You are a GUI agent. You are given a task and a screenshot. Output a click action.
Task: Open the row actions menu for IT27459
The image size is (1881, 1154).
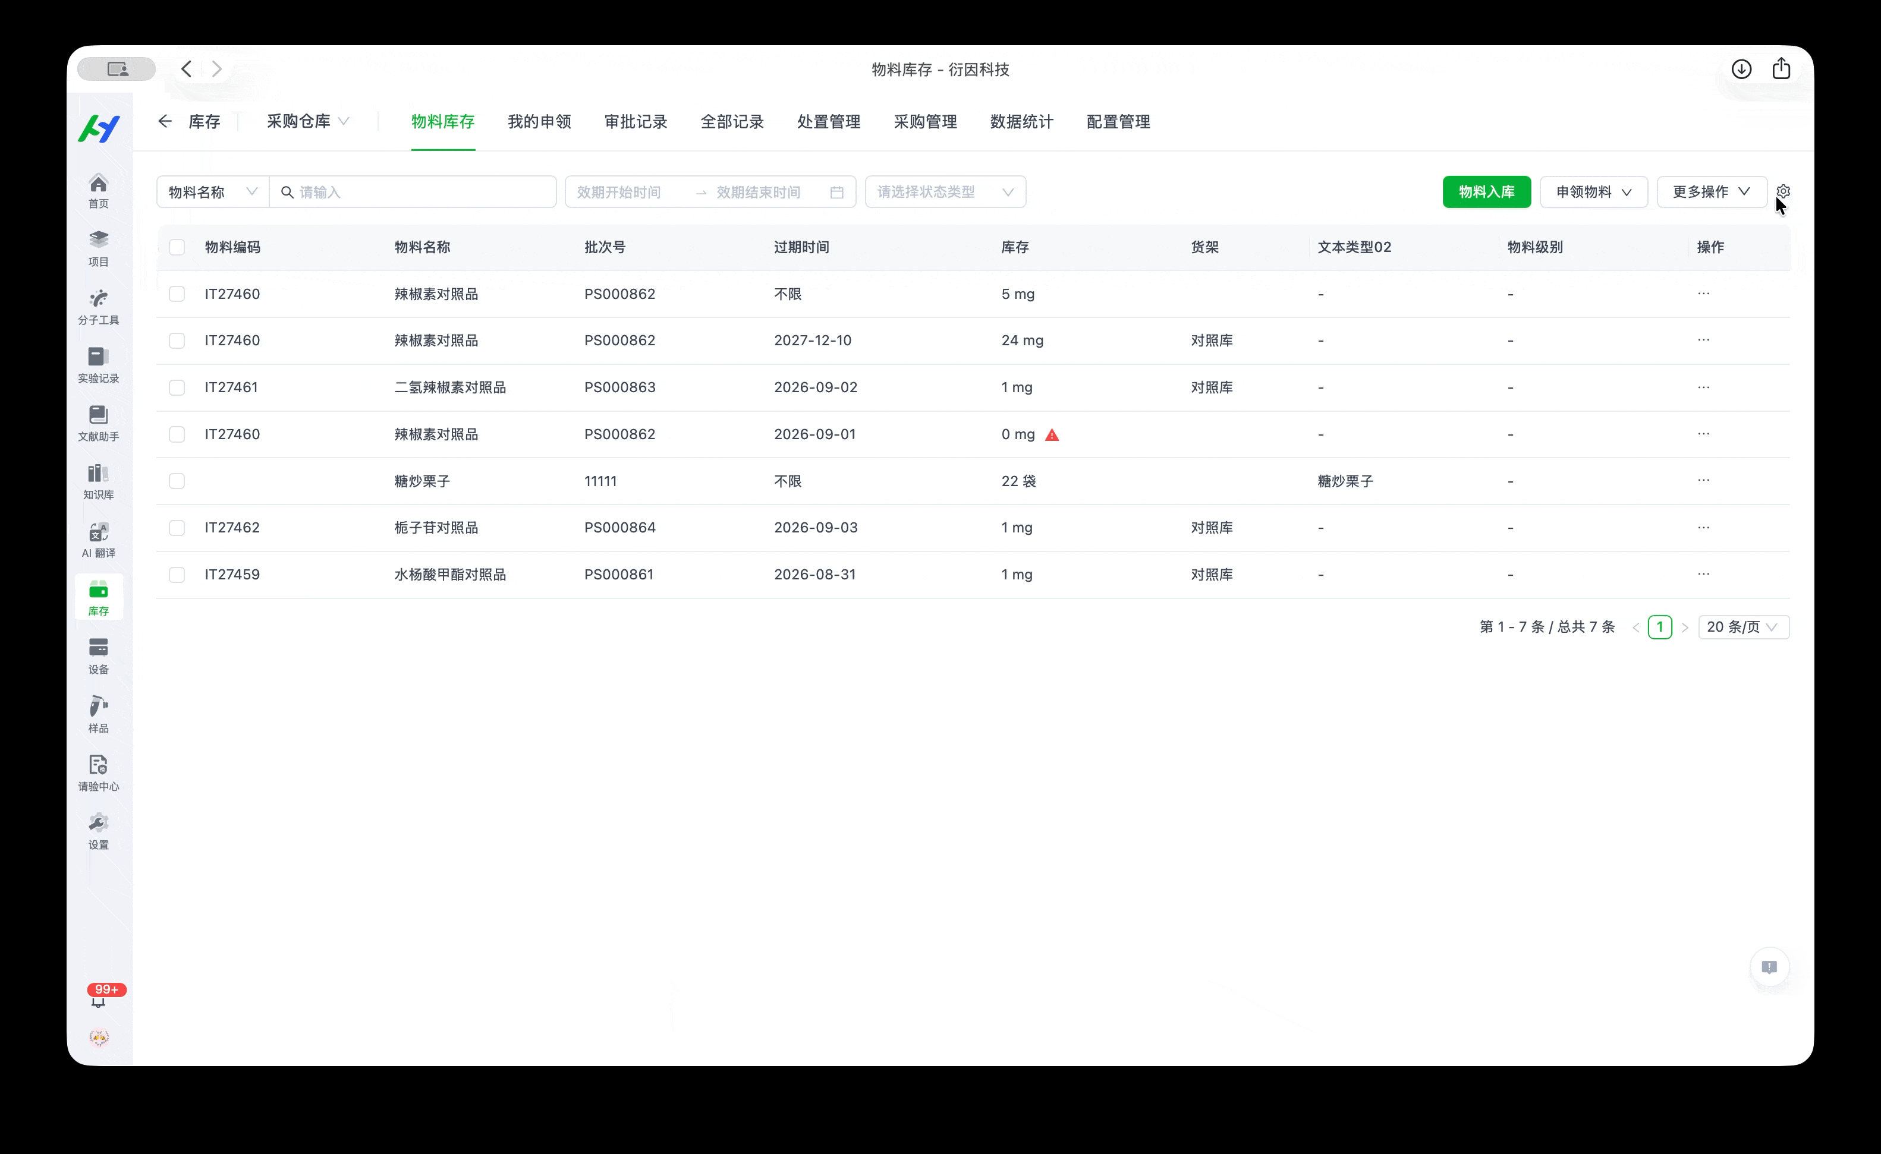pyautogui.click(x=1704, y=575)
